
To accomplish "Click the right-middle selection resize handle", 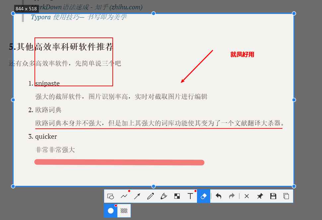I will [294, 100].
